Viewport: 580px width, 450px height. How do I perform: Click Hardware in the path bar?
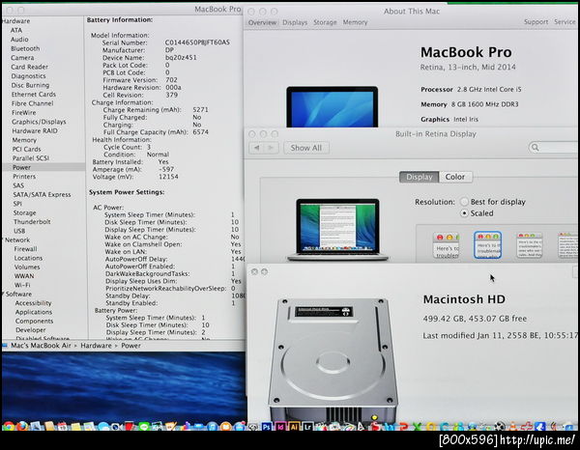pos(96,346)
